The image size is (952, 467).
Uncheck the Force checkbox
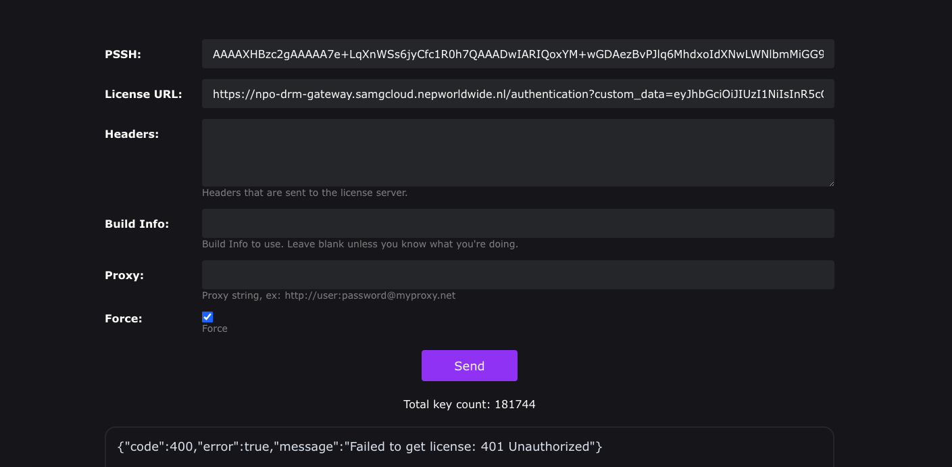pos(207,317)
